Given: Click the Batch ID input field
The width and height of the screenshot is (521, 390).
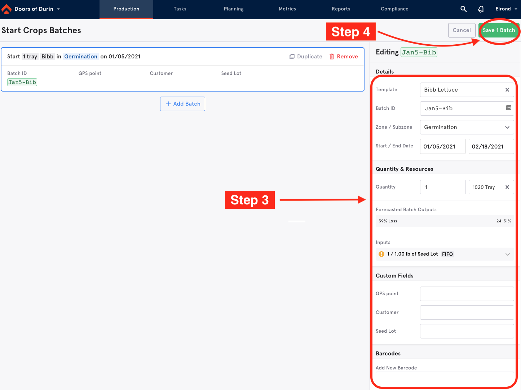Looking at the screenshot, I should point(467,108).
